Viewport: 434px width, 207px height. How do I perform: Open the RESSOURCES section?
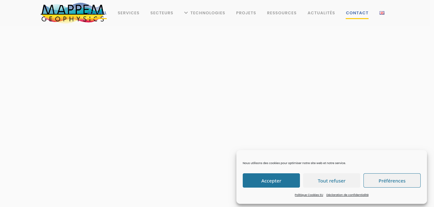pyautogui.click(x=281, y=13)
